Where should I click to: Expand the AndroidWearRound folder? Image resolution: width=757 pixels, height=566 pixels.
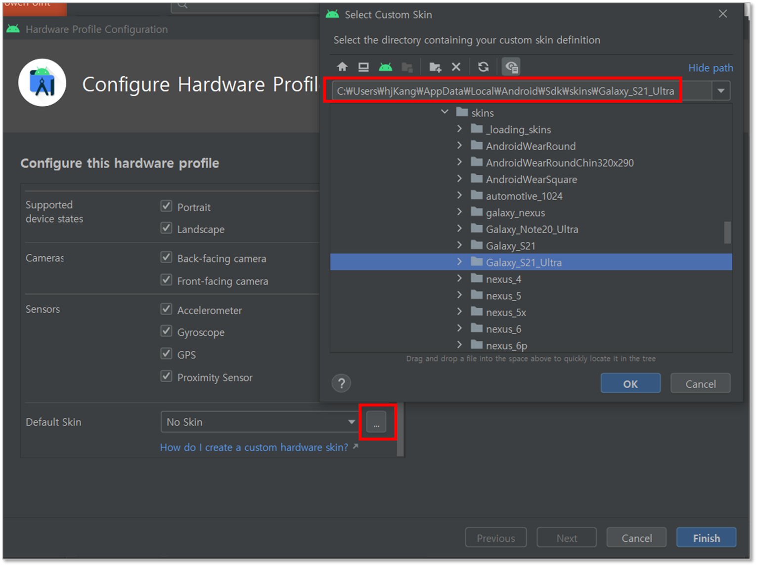tap(459, 146)
